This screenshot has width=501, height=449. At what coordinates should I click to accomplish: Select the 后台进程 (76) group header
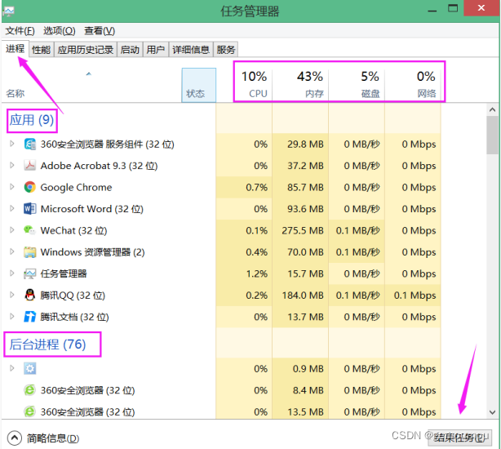click(x=47, y=345)
